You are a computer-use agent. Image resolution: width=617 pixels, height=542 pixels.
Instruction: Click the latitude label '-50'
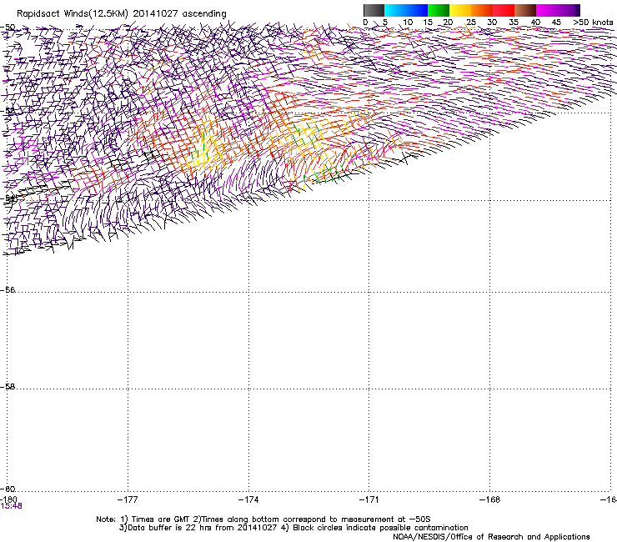[x=8, y=28]
